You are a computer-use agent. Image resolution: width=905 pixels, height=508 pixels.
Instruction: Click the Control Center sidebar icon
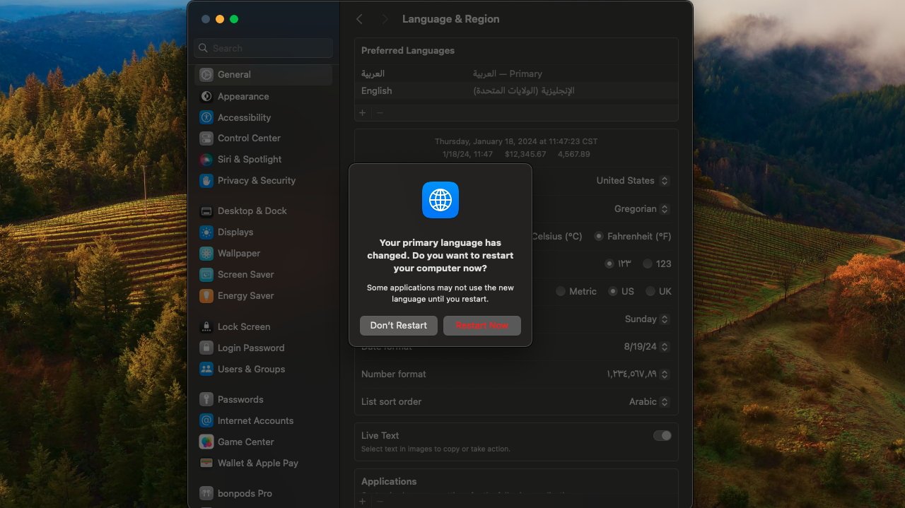tap(206, 138)
